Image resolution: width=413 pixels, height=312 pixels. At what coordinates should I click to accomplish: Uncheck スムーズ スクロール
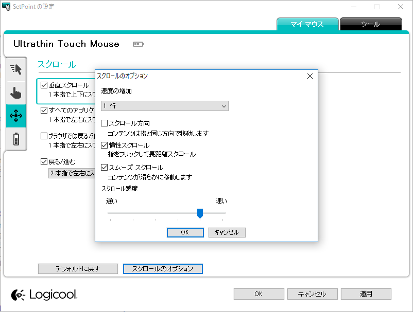(x=104, y=167)
